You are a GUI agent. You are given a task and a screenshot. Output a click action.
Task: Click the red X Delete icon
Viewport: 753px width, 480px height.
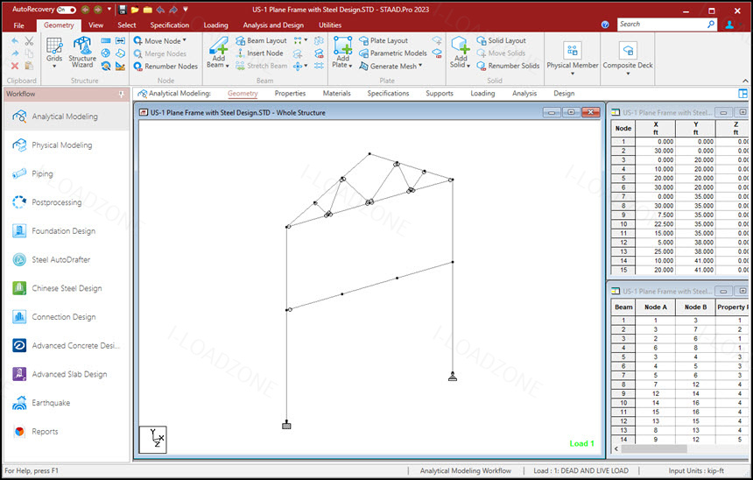coord(15,66)
